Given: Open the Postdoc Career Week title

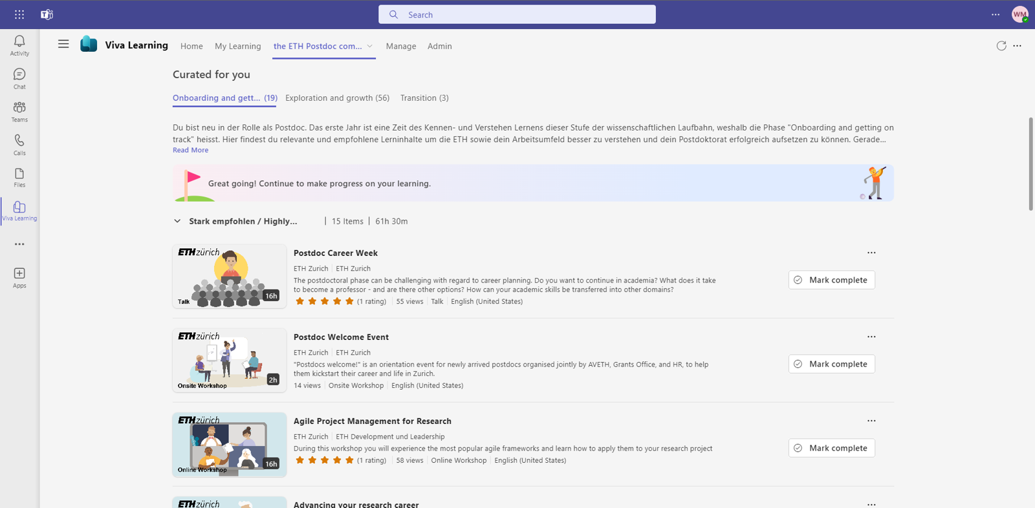Looking at the screenshot, I should 336,253.
